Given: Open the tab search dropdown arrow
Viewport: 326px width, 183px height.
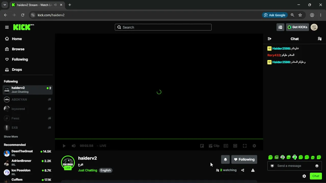Looking at the screenshot, I should tap(5, 5).
